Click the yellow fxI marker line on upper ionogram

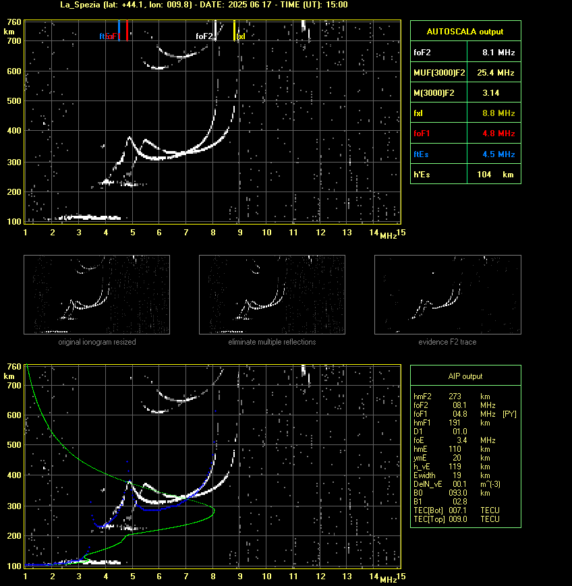pyautogui.click(x=235, y=30)
